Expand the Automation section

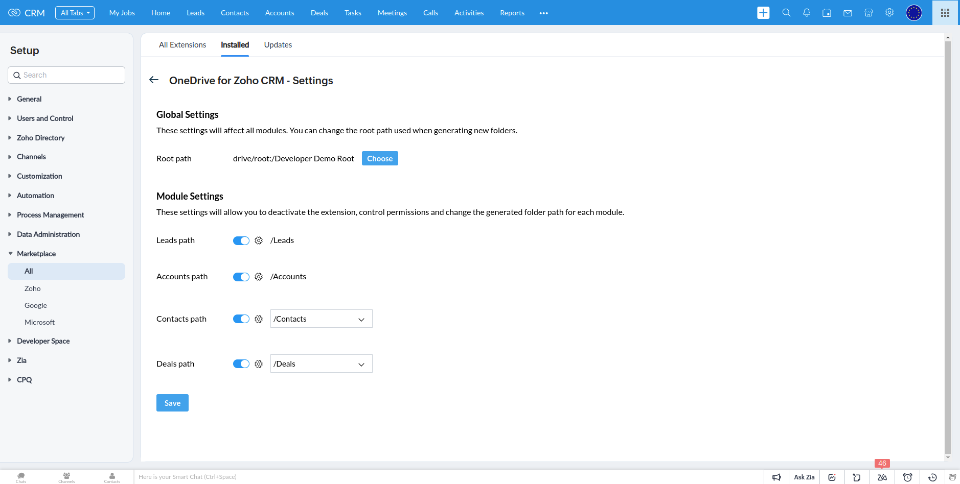tap(35, 196)
